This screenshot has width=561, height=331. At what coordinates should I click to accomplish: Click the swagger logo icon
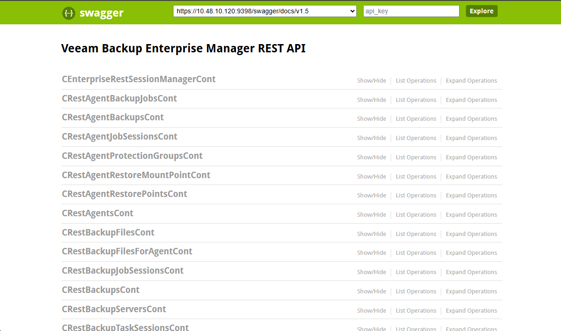coord(68,13)
